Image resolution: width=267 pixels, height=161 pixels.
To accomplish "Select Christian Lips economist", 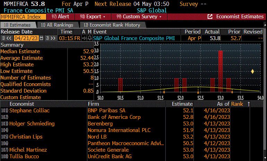I will pos(26,137).
